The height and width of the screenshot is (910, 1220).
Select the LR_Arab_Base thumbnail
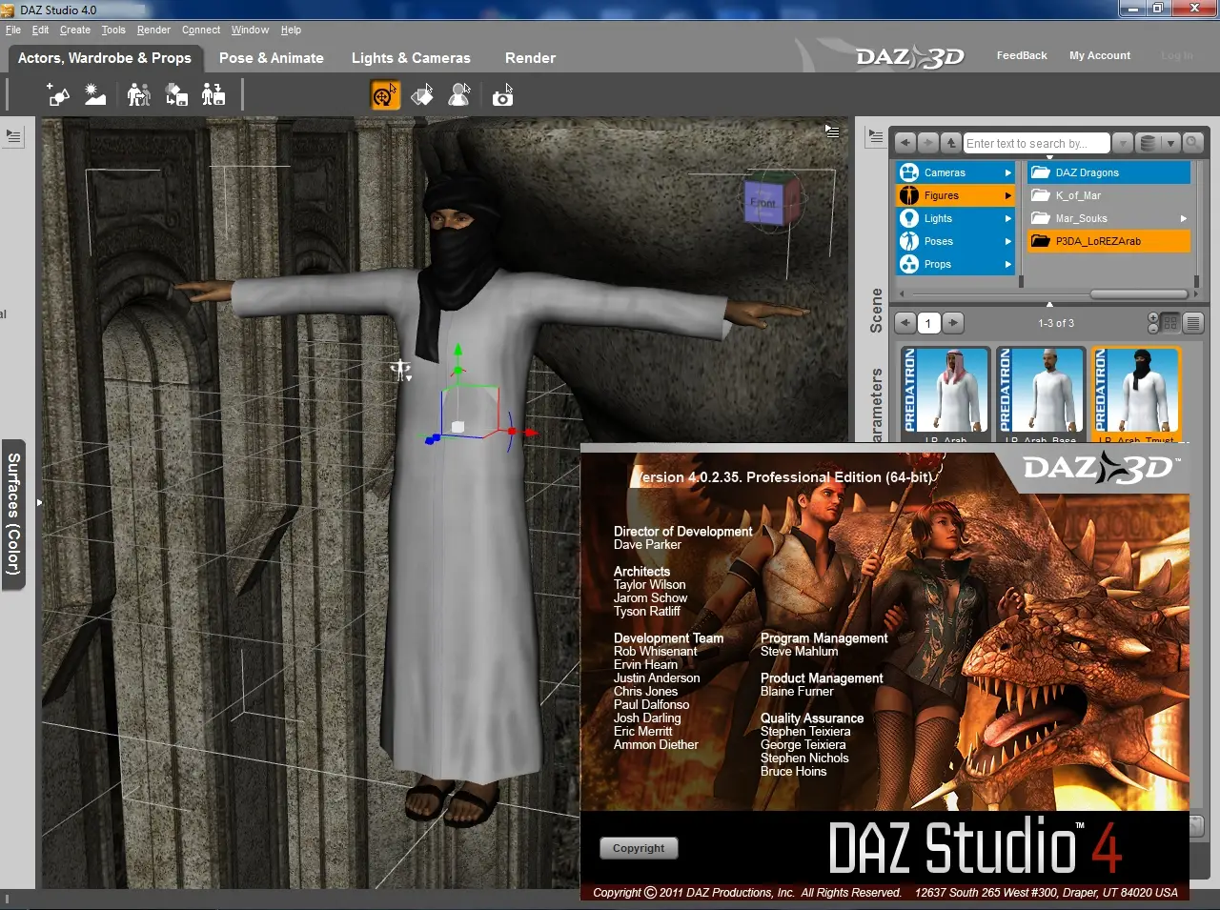tap(1041, 394)
